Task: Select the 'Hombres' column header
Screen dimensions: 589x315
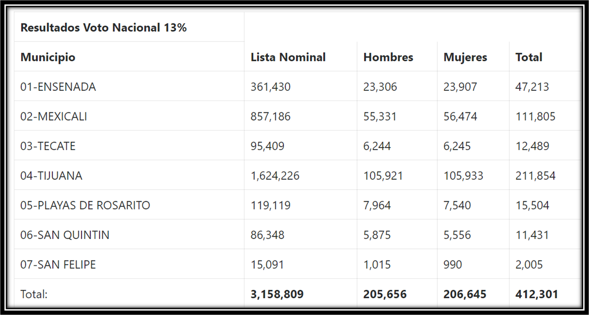Action: (x=388, y=57)
